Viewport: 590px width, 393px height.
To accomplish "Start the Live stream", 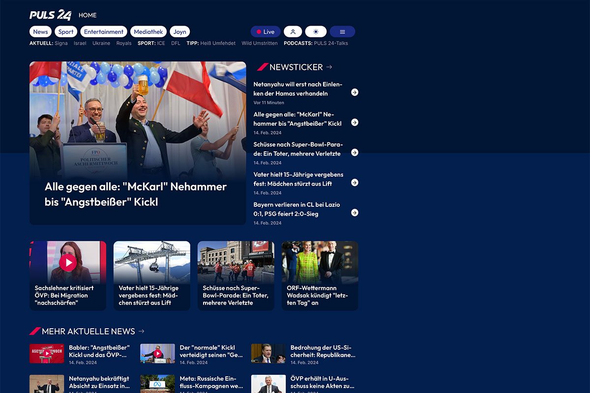I will point(265,32).
